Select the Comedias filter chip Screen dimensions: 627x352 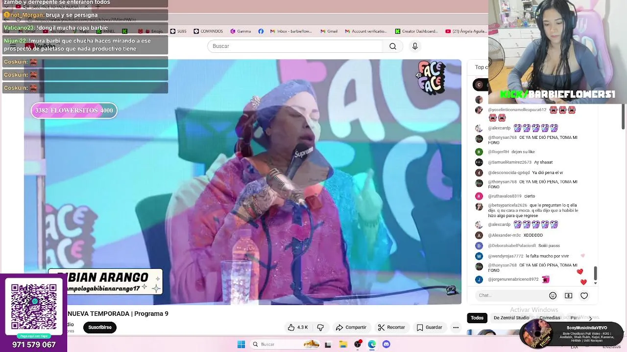[550, 318]
